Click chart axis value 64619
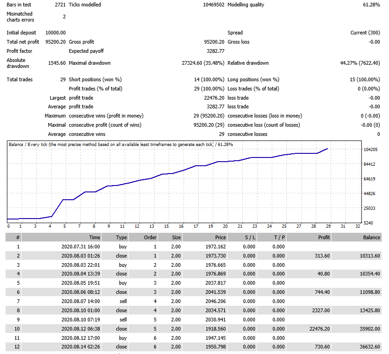 coord(369,179)
